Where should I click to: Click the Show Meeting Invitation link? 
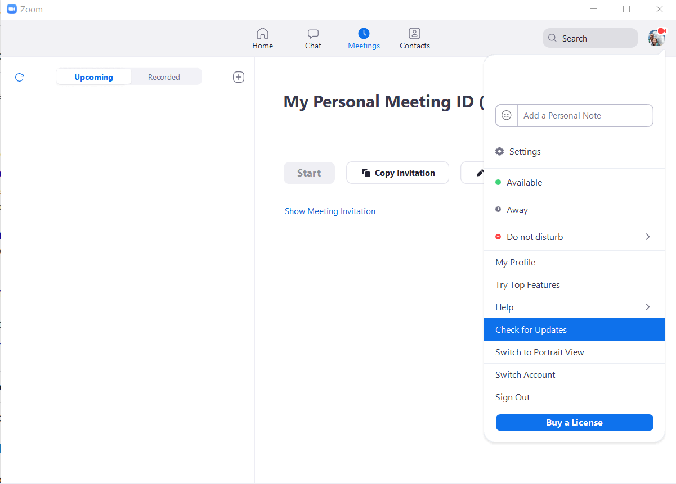point(330,211)
